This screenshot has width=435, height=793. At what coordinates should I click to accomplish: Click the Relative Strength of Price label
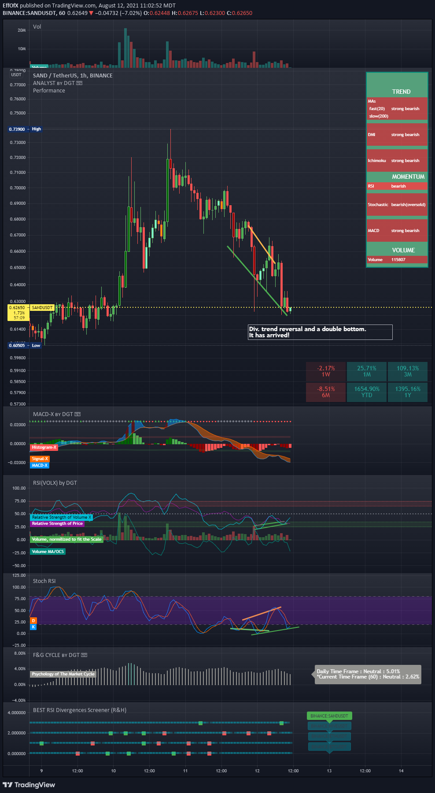57,524
